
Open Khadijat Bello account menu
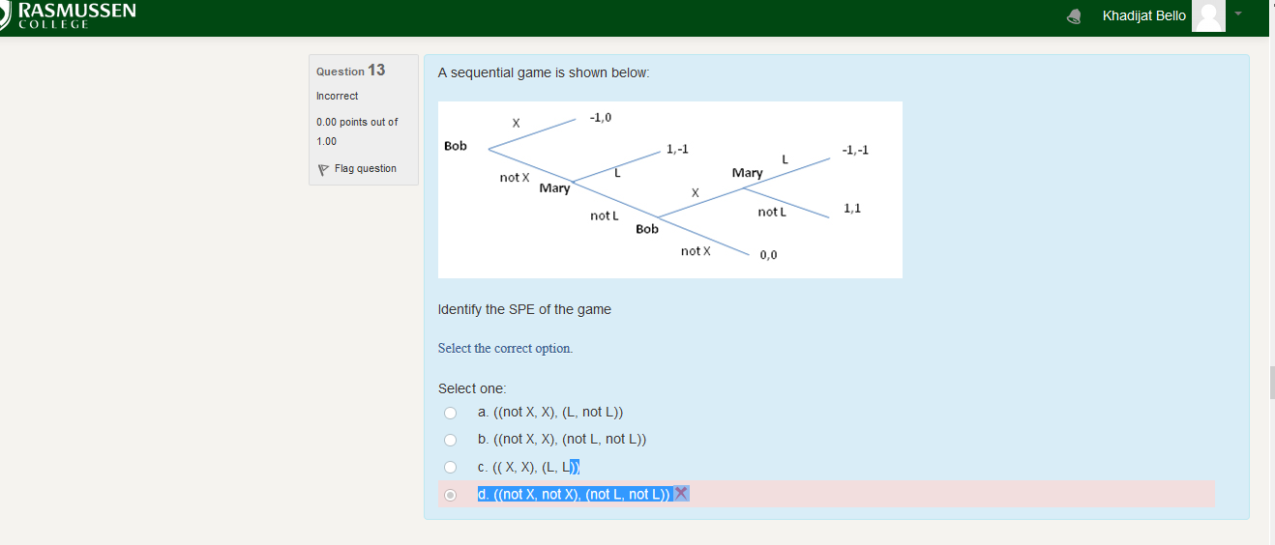(1143, 16)
